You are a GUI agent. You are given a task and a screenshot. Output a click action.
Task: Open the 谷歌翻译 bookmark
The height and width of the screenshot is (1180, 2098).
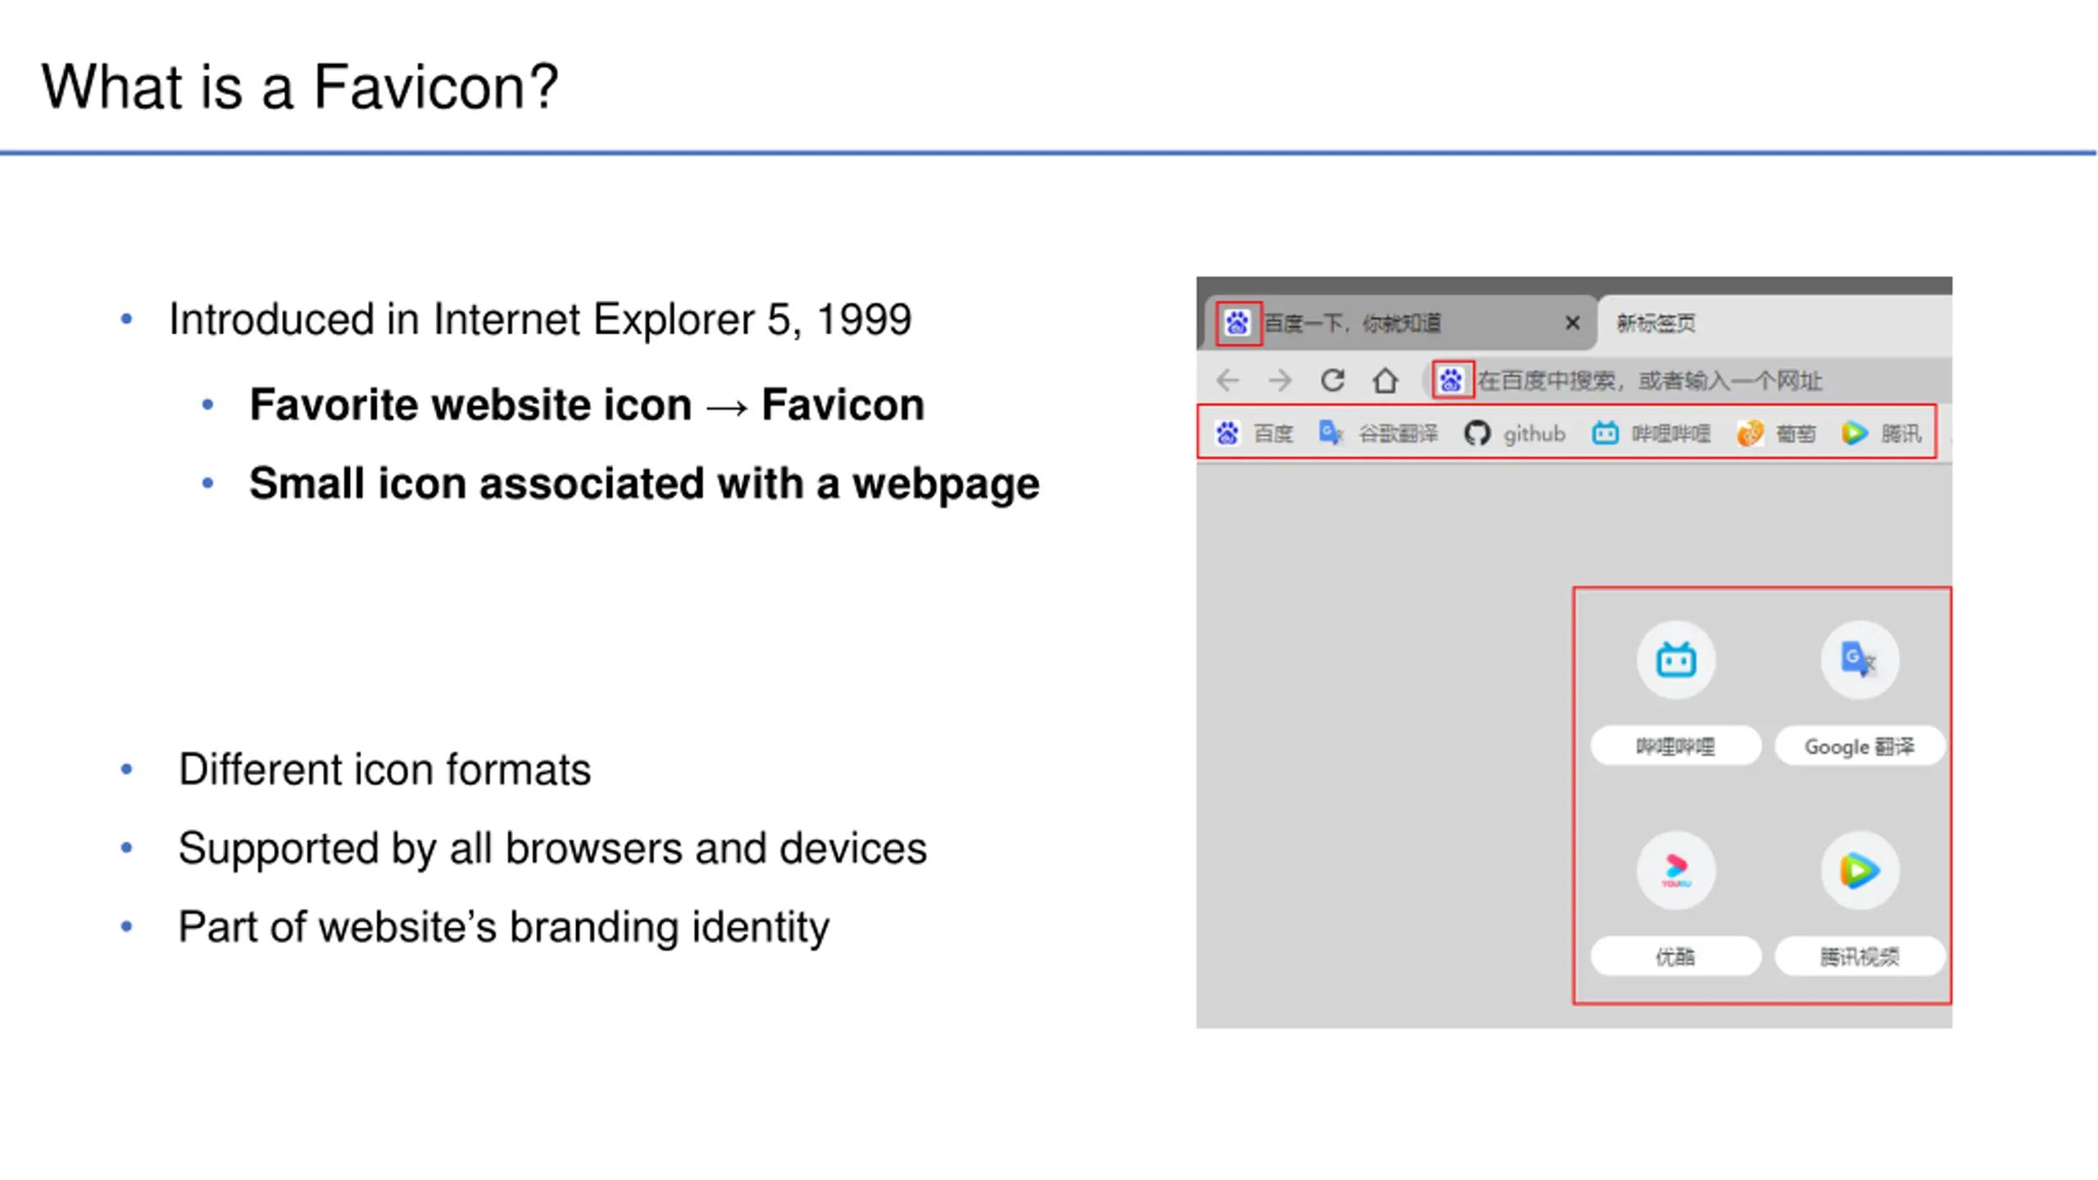click(1398, 433)
